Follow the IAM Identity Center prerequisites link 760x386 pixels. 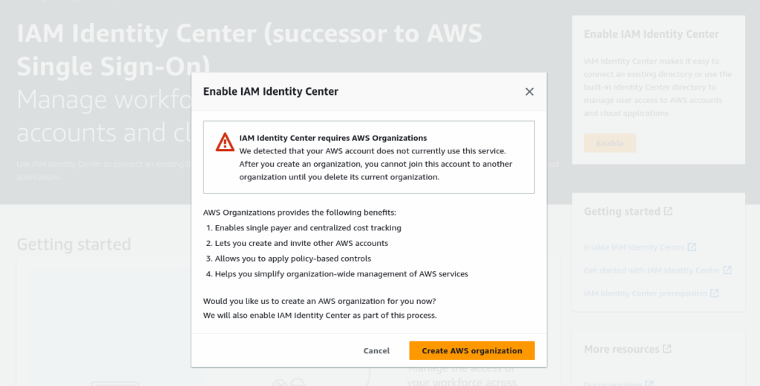click(645, 293)
